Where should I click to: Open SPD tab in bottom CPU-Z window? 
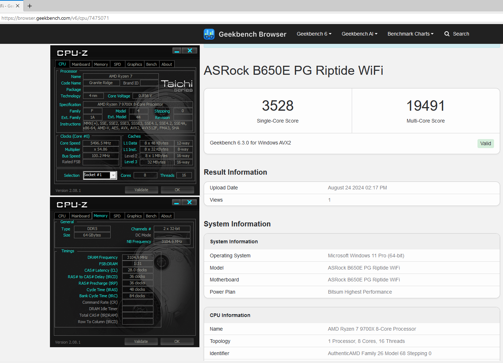(x=117, y=216)
